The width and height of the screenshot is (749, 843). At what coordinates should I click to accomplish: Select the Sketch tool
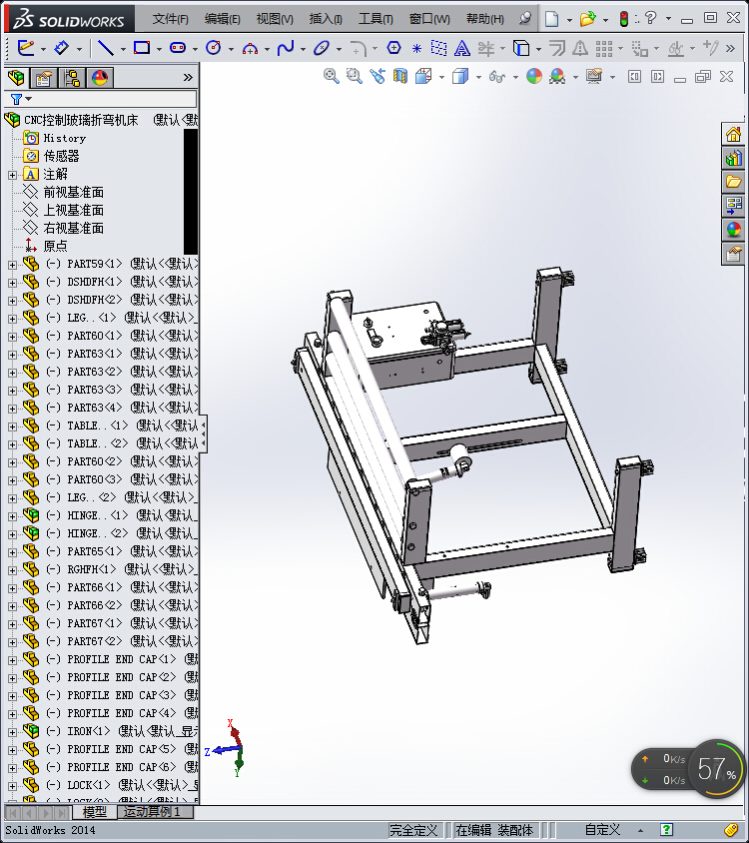tap(25, 48)
